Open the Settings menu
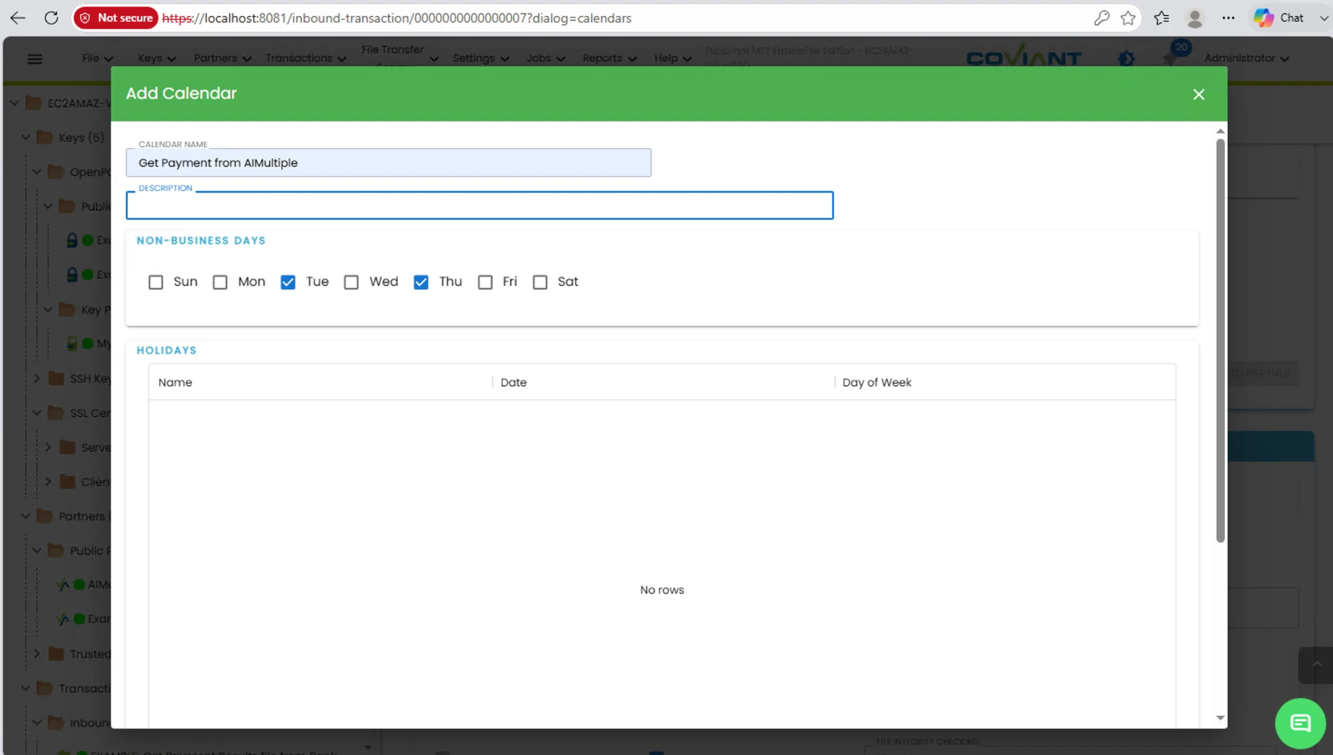Screen dimensions: 1333x755 click(481, 58)
